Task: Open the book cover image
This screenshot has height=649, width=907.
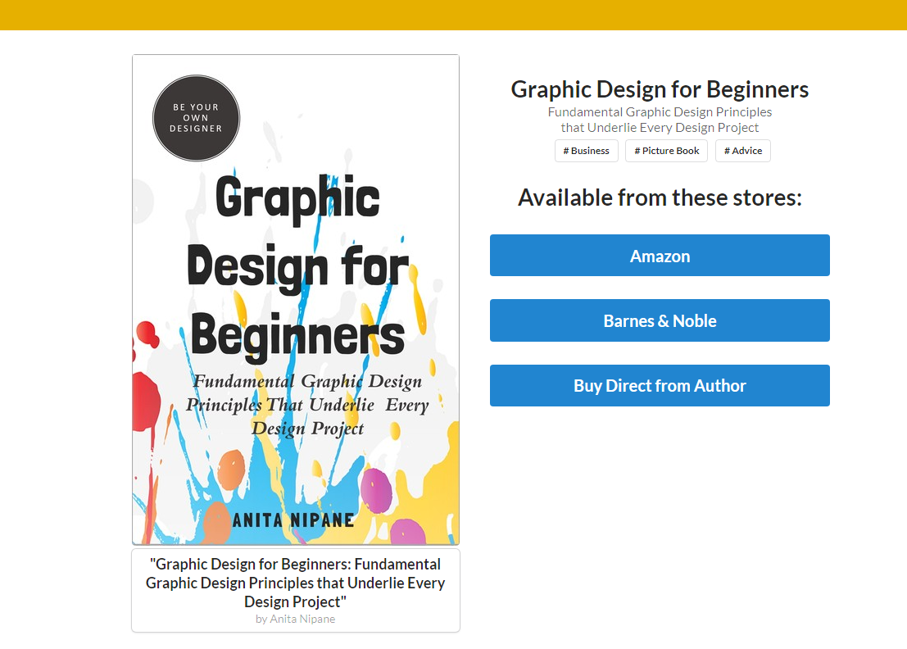Action: click(296, 300)
